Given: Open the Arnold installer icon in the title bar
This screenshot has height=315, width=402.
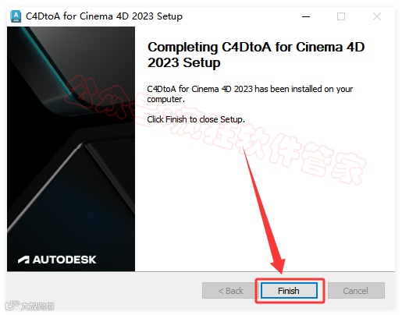Looking at the screenshot, I should (16, 16).
